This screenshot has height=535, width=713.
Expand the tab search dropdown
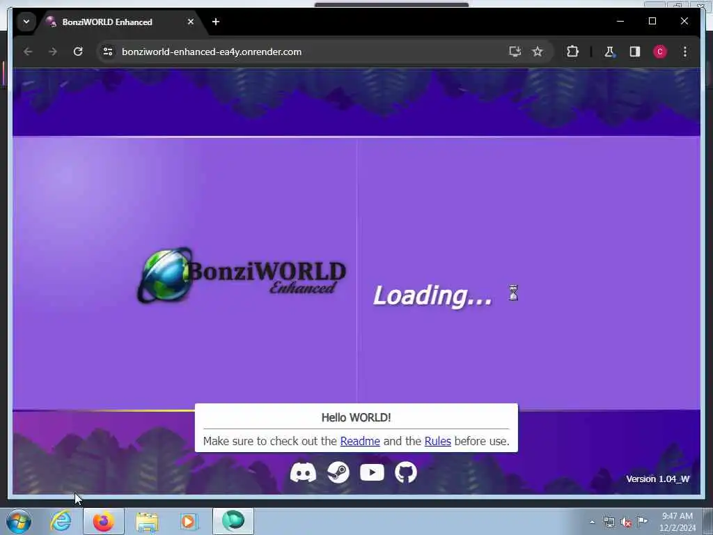(x=26, y=22)
